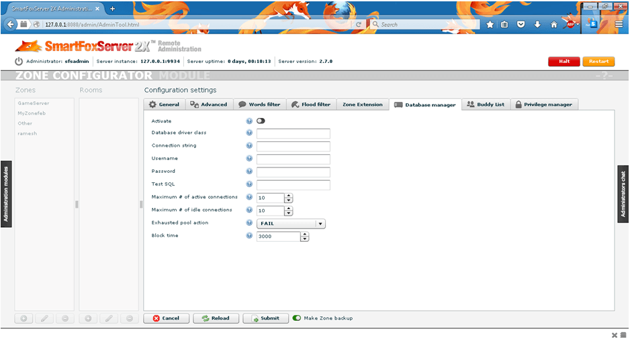This screenshot has height=341, width=632.
Task: Open the Firefox hamburger menu
Action: point(619,25)
